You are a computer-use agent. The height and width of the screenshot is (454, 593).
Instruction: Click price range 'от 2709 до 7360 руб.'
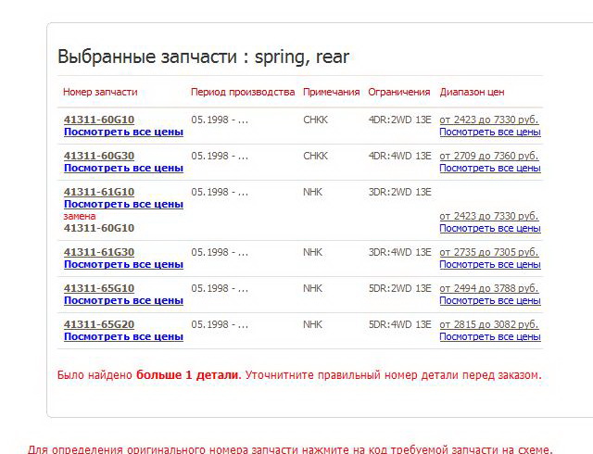[x=488, y=156]
